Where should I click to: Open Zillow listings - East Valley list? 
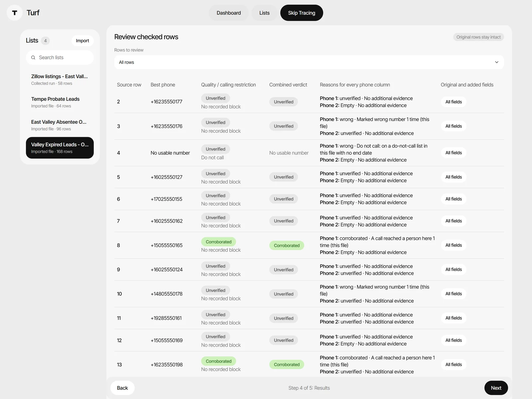click(x=60, y=79)
